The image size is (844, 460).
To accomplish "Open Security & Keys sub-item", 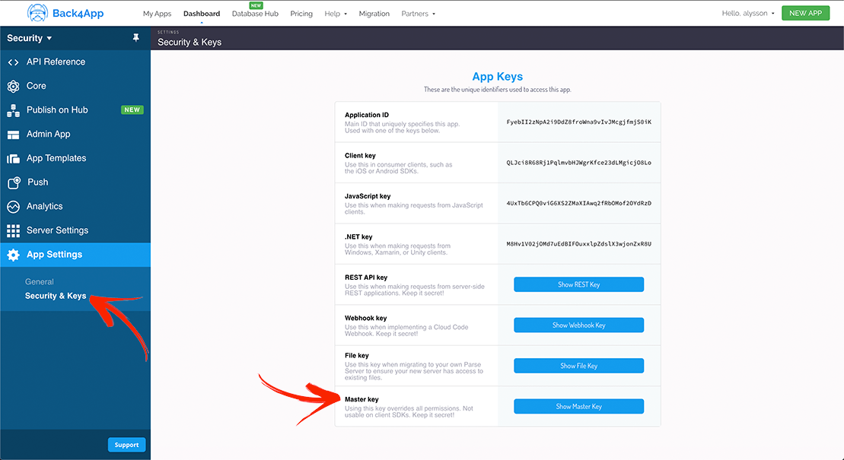I will pos(56,296).
